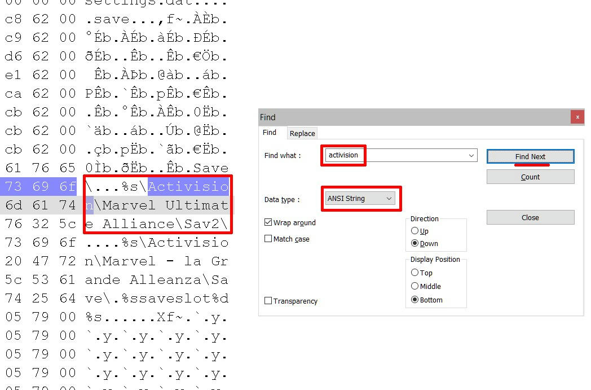Close the Find dialog with the red X
591x390 pixels.
[577, 117]
